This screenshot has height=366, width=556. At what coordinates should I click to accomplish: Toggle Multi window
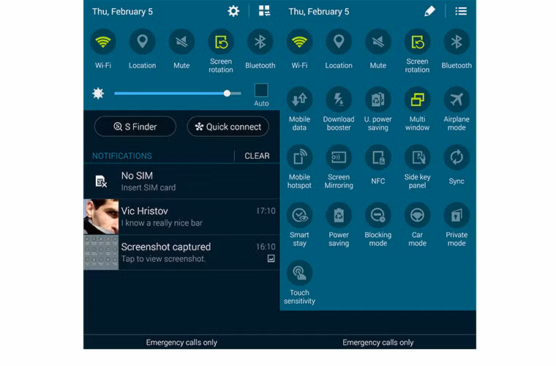pyautogui.click(x=417, y=100)
